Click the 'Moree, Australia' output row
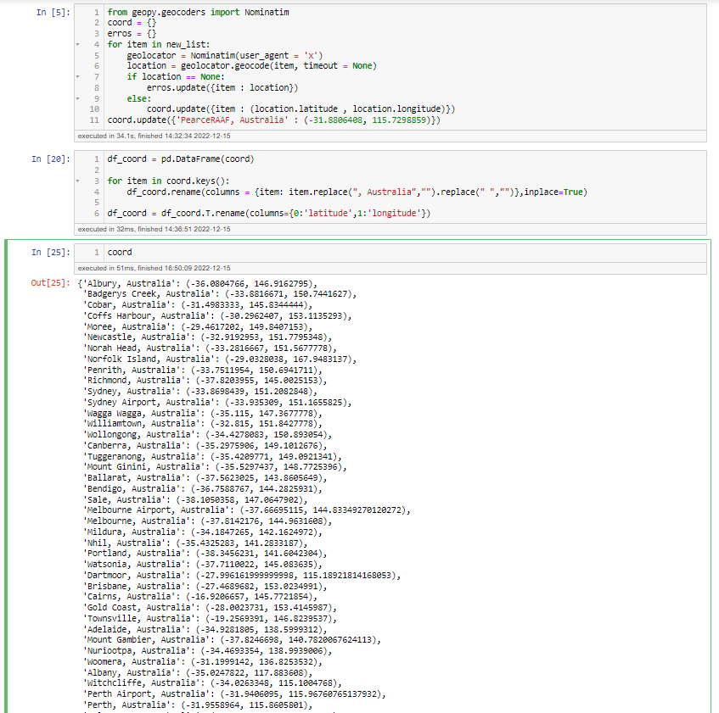Image resolution: width=719 pixels, height=713 pixels. 198,327
